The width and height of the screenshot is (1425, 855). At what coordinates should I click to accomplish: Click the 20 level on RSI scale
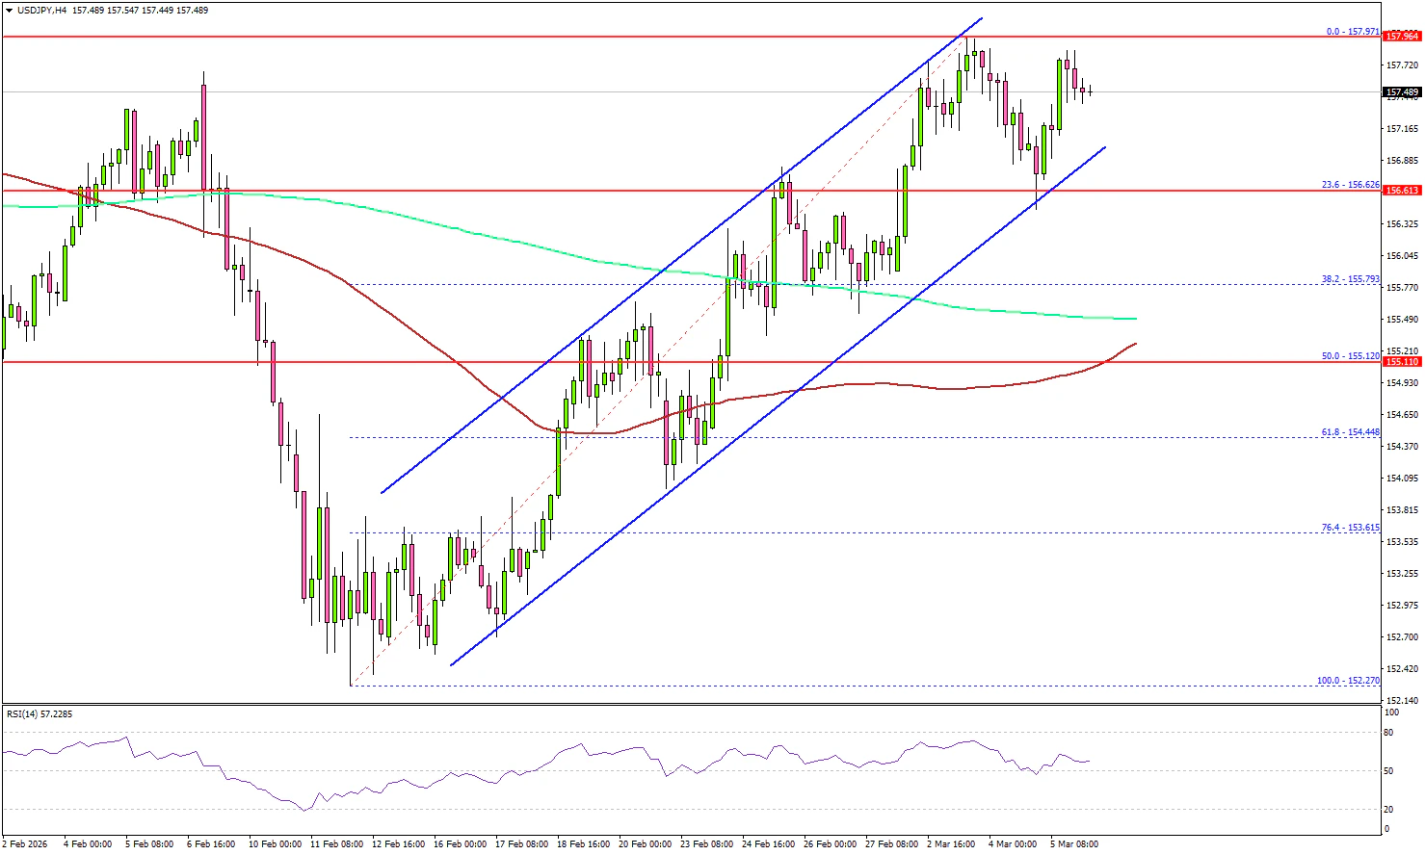[1388, 810]
